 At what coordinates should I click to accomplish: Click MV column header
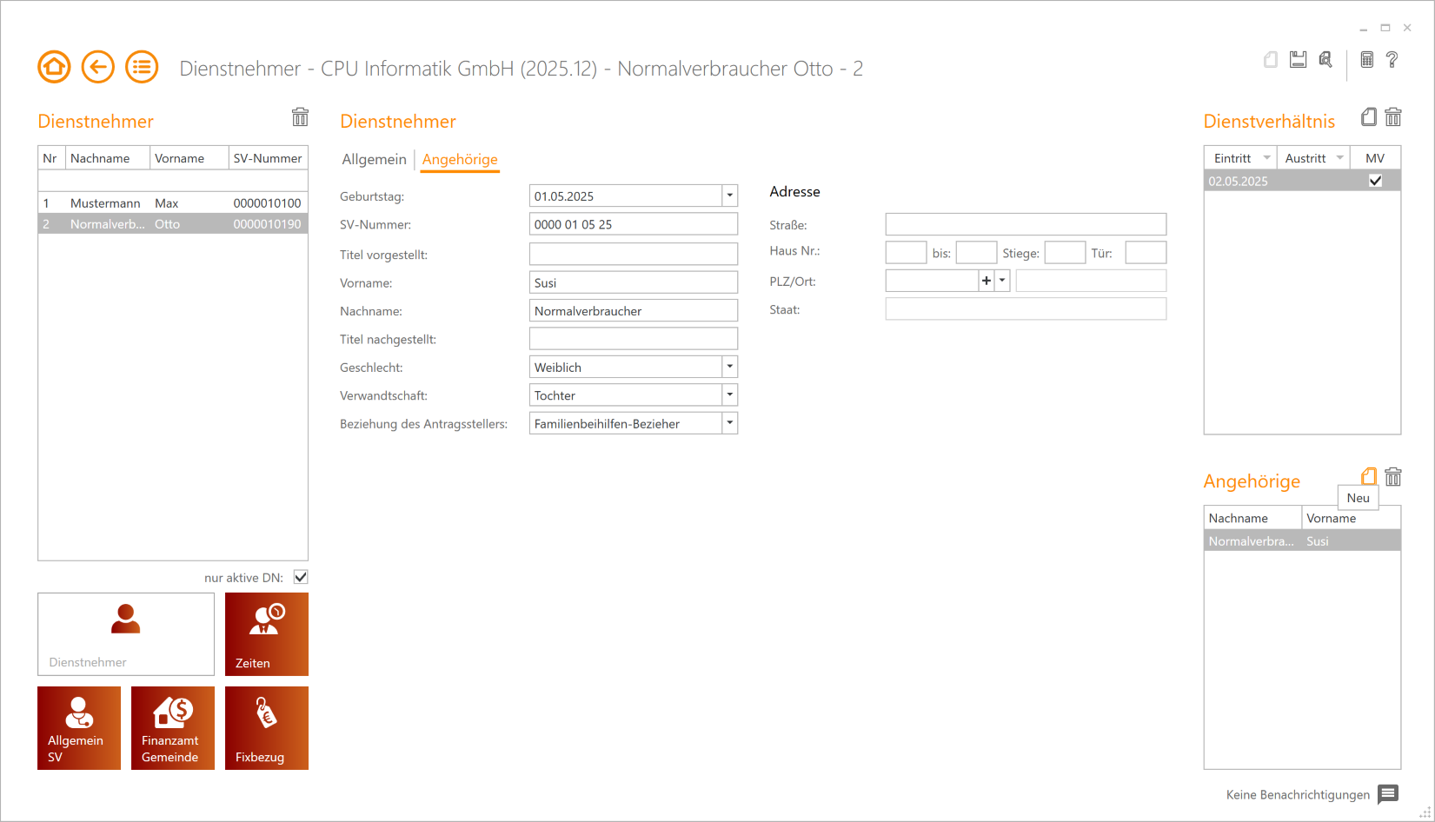pyautogui.click(x=1375, y=158)
